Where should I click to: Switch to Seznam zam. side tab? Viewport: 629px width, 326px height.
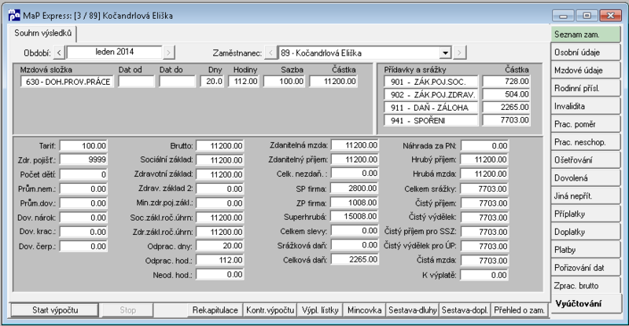[585, 35]
